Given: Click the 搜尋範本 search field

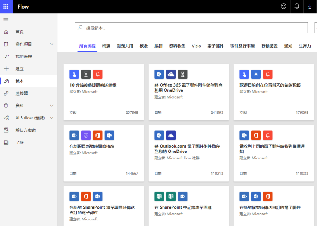Looking at the screenshot, I should coord(191,28).
